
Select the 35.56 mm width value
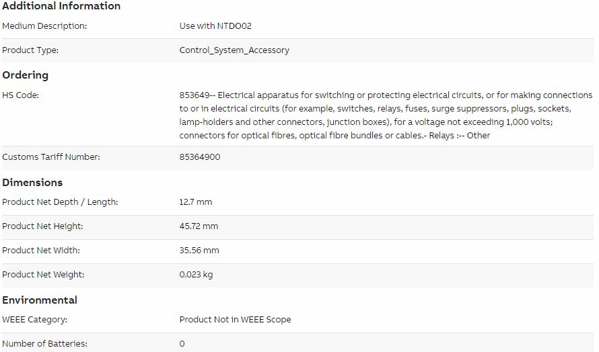[199, 251]
